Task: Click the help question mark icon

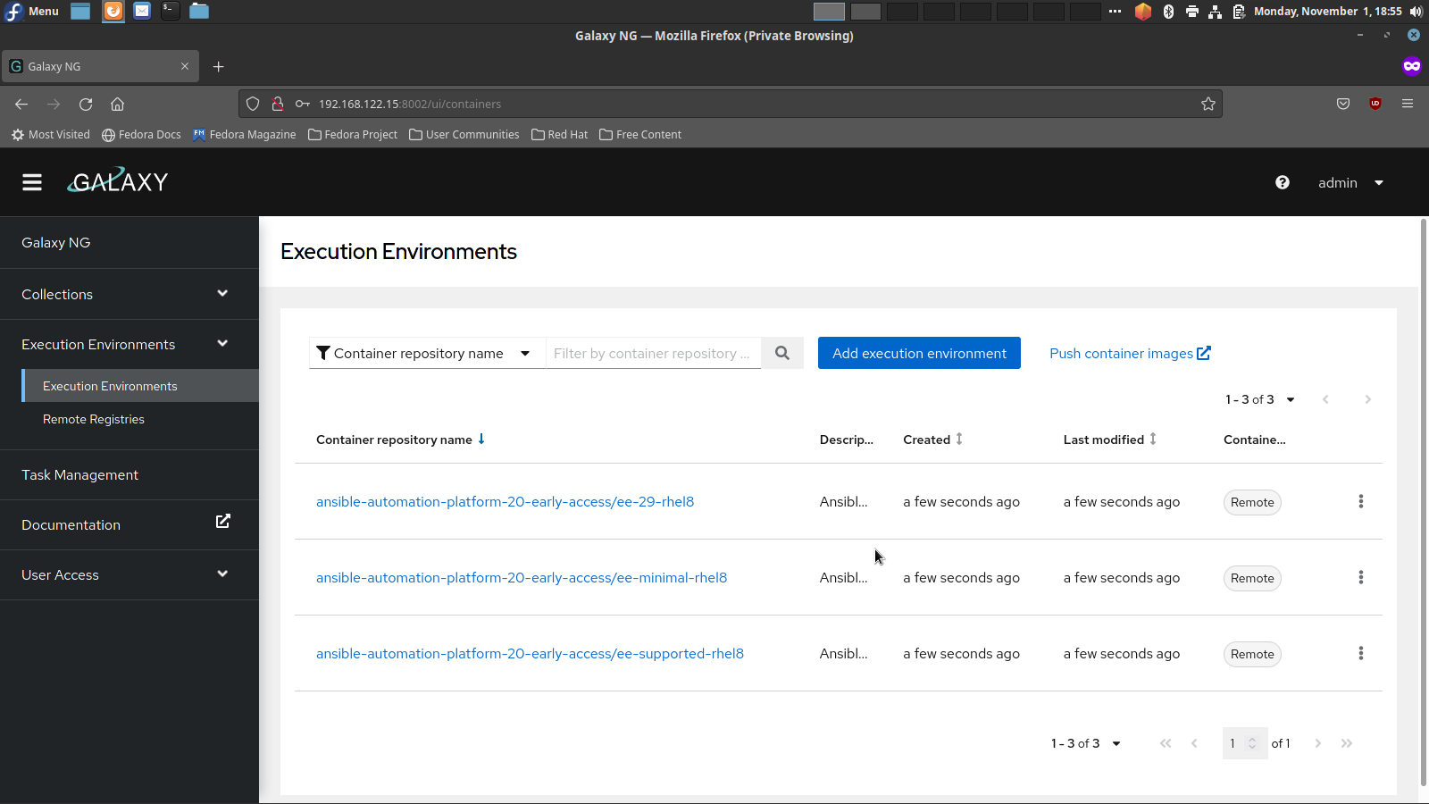Action: pos(1283,182)
